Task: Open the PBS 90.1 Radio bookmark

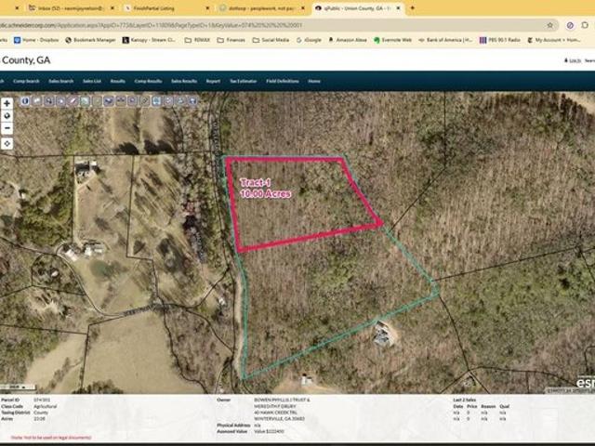Action: (x=500, y=40)
